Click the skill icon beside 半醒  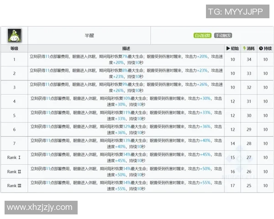tap(14, 36)
